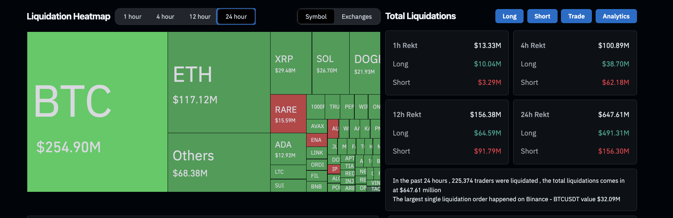Click the 1h Long value $10.04M

(487, 64)
